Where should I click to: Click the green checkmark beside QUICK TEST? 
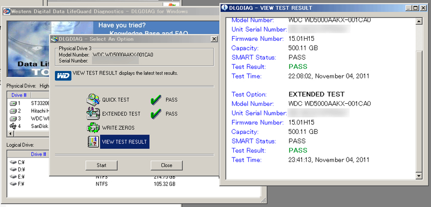coord(156,100)
